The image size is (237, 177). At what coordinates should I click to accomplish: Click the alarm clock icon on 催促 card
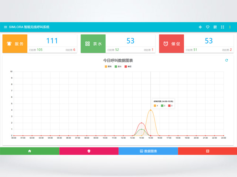click(166, 44)
